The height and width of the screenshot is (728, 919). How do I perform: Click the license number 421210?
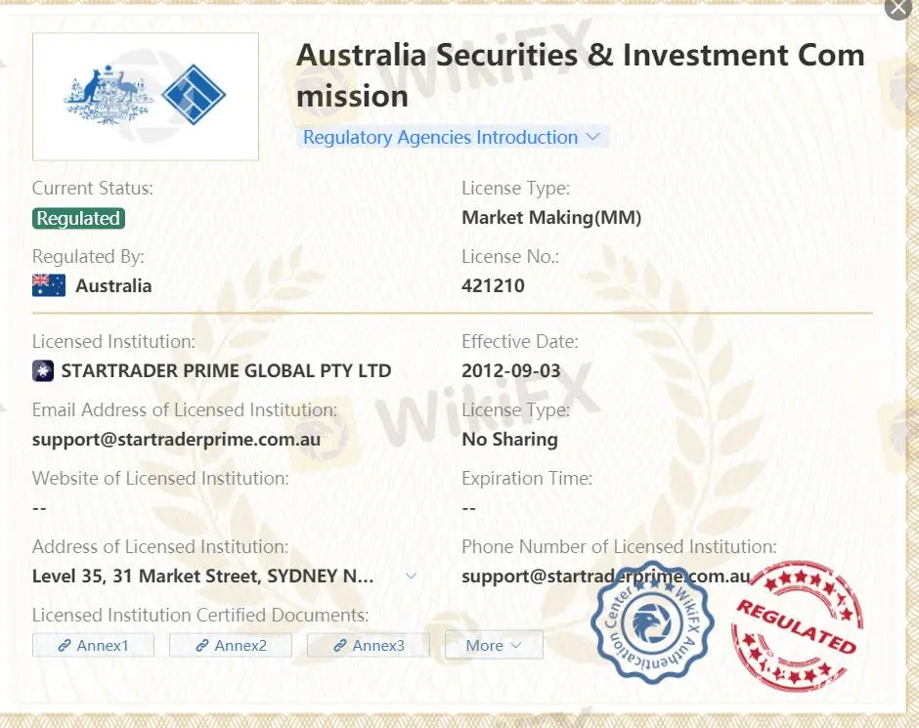(x=493, y=286)
